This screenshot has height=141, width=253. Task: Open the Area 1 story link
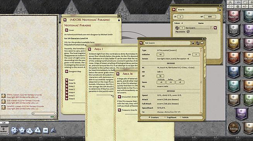pos(67,80)
